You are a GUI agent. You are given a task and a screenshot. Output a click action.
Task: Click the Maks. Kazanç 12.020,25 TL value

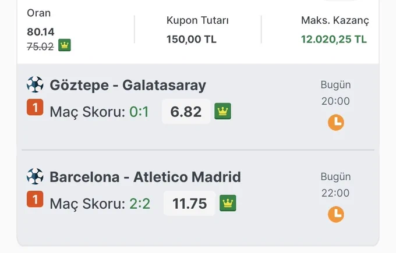[334, 40]
